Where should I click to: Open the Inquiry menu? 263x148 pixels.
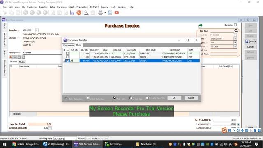point(104,7)
